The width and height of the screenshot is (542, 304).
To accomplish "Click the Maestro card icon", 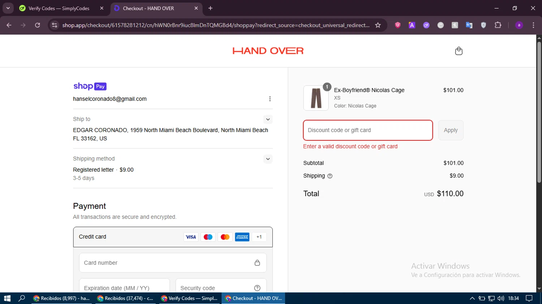I will click(x=208, y=237).
